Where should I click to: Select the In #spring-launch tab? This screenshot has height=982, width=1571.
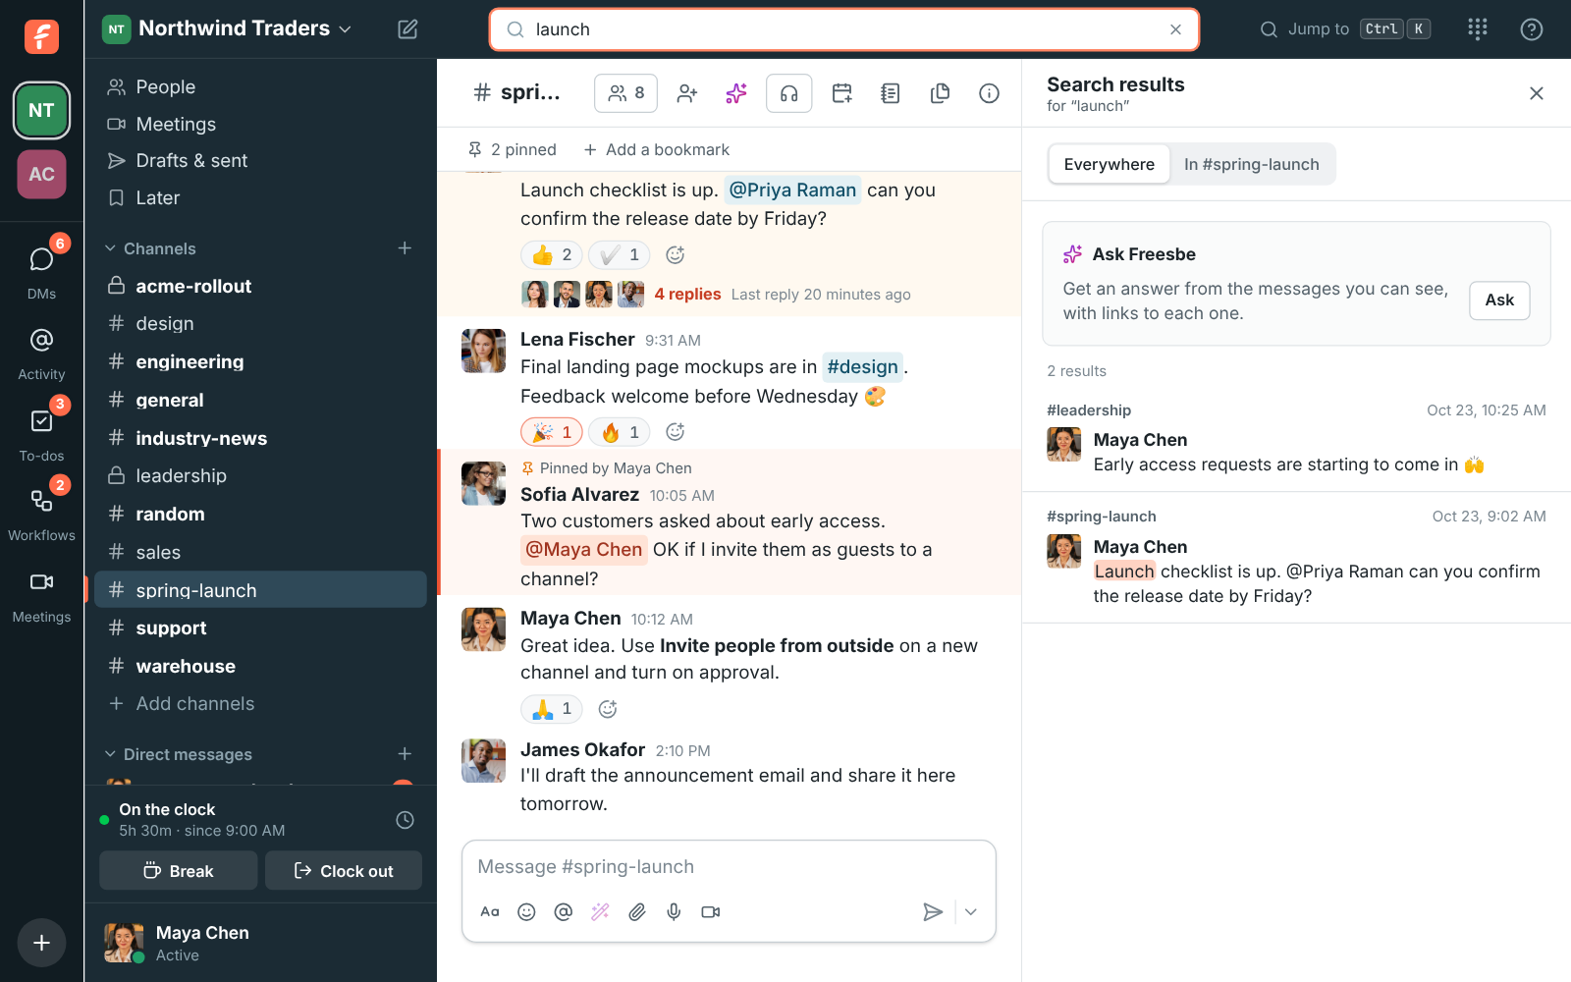[x=1252, y=164]
